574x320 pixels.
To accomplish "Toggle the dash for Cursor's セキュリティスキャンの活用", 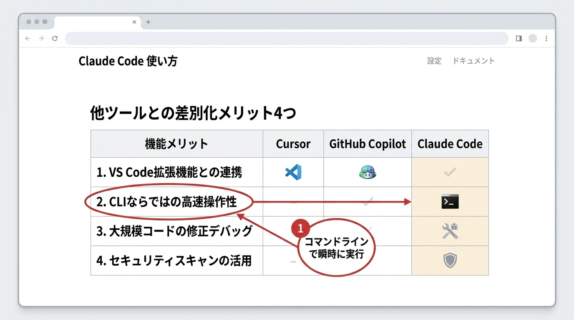I will click(x=293, y=261).
